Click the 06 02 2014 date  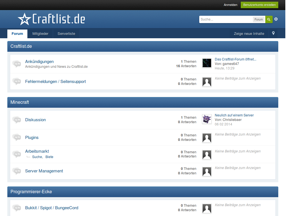point(224,124)
